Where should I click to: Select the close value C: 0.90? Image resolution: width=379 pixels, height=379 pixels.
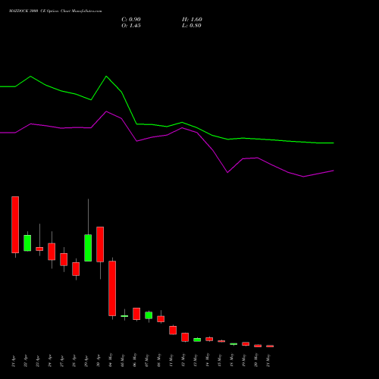pos(131,20)
